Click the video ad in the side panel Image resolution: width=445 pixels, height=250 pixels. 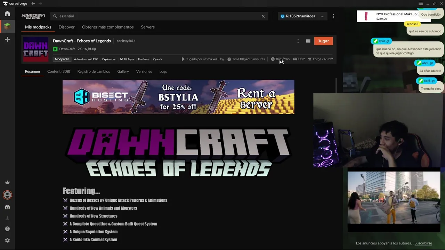(394, 197)
